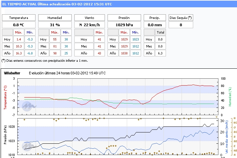This screenshot has height=158, width=237.
Task: Click the current temperature value 0.8 ºC
Action: click(19, 25)
